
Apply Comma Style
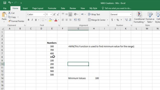(121, 20)
